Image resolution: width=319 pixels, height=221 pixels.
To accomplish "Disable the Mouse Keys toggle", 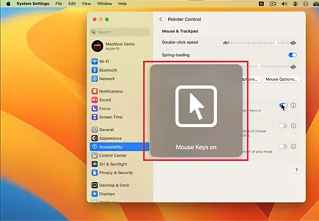I will click(x=283, y=105).
